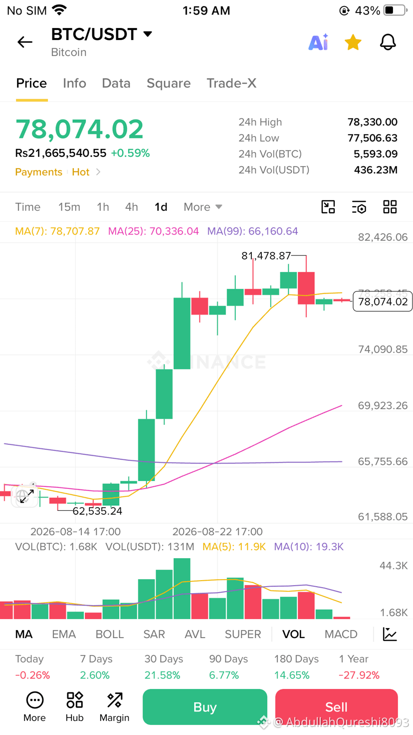Tap the 62,535.24 low price marker
Image resolution: width=413 pixels, height=735 pixels.
(97, 511)
